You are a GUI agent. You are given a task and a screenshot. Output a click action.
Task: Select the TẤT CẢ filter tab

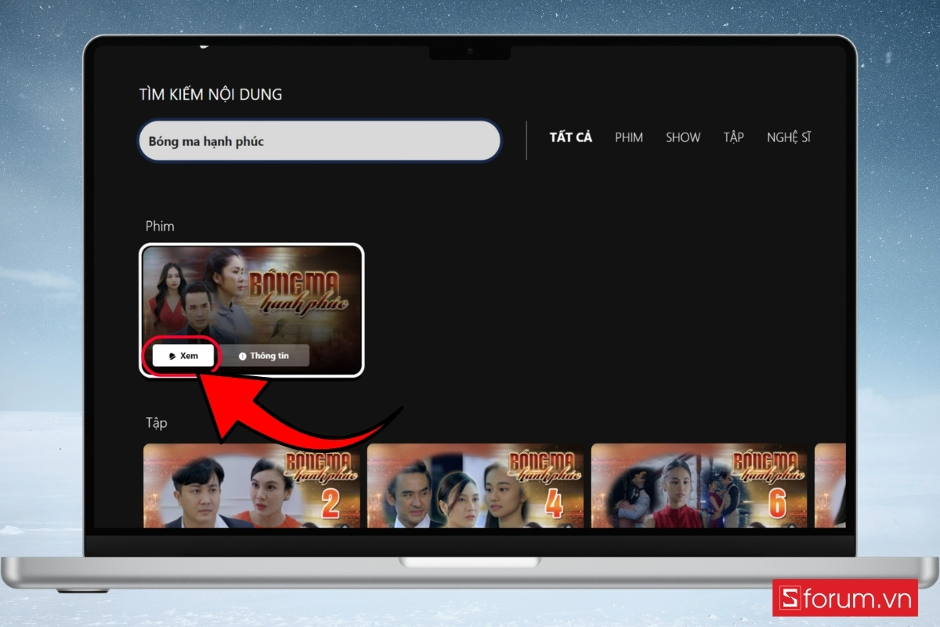[570, 137]
